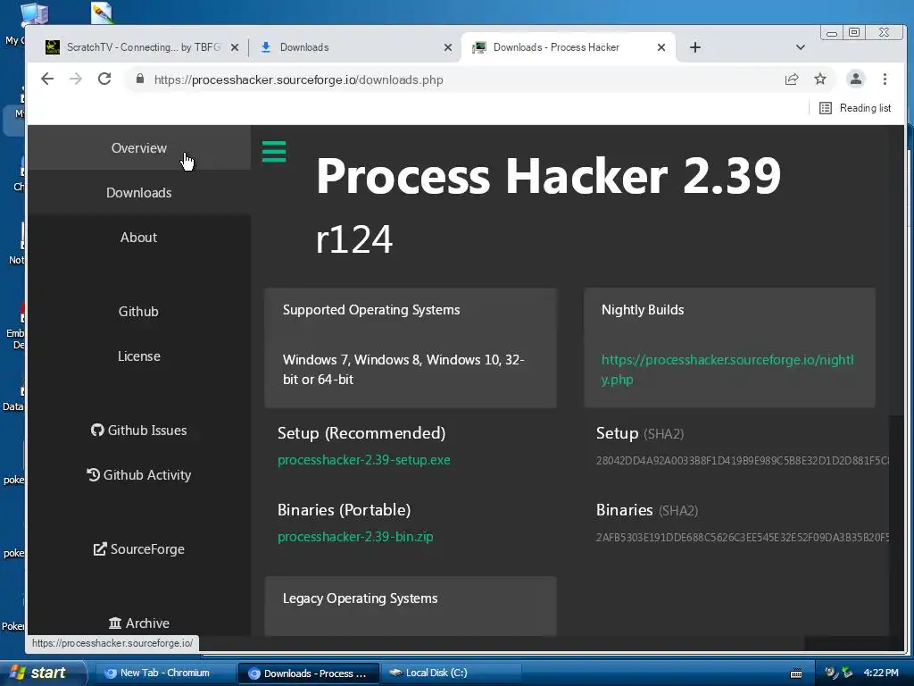Click the Downloads tab arrow favicon

click(x=266, y=47)
